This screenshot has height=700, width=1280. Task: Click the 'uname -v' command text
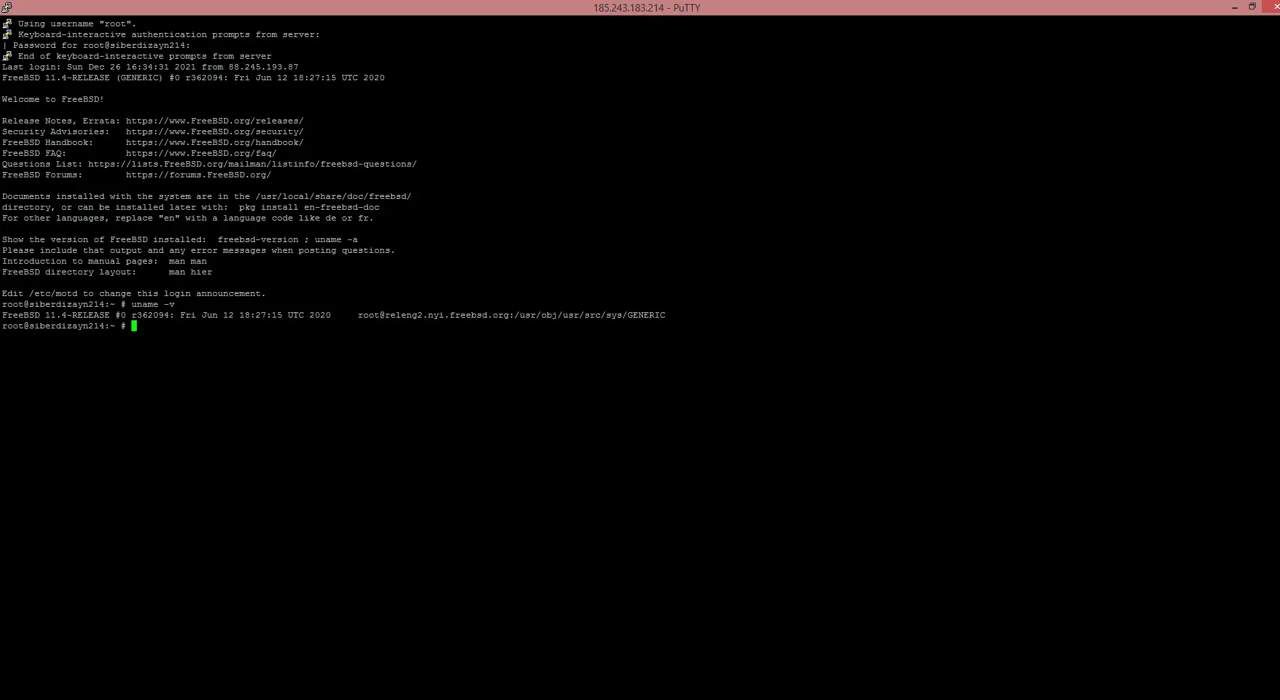pos(153,305)
